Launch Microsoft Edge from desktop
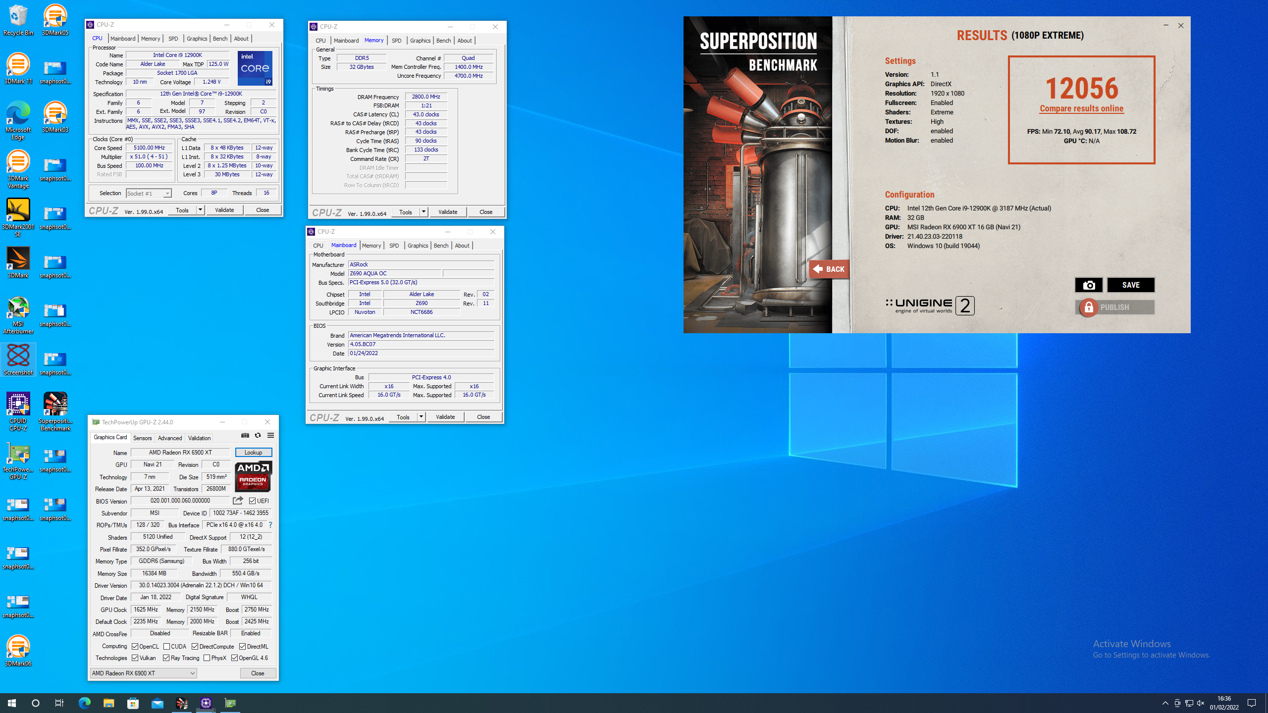This screenshot has width=1268, height=713. [18, 120]
